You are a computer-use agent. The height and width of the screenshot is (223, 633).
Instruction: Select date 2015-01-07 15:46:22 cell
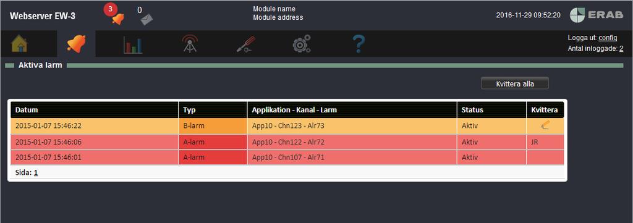pyautogui.click(x=95, y=126)
